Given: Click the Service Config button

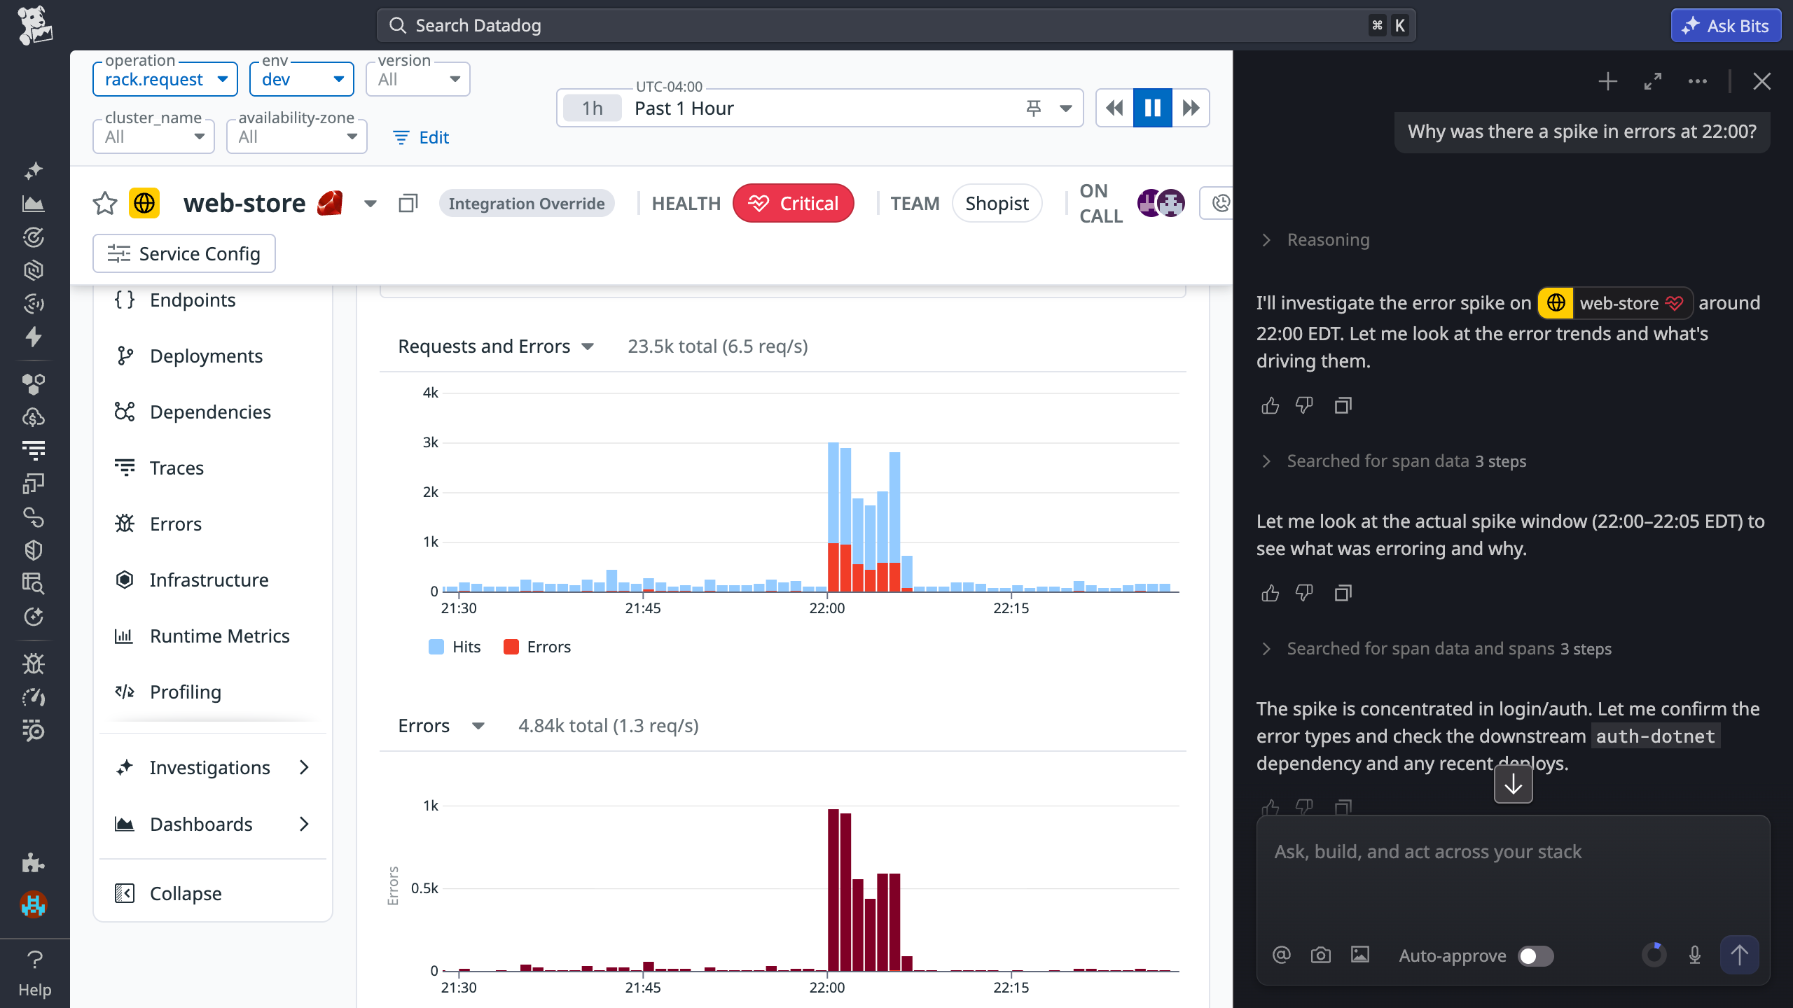Looking at the screenshot, I should point(184,253).
